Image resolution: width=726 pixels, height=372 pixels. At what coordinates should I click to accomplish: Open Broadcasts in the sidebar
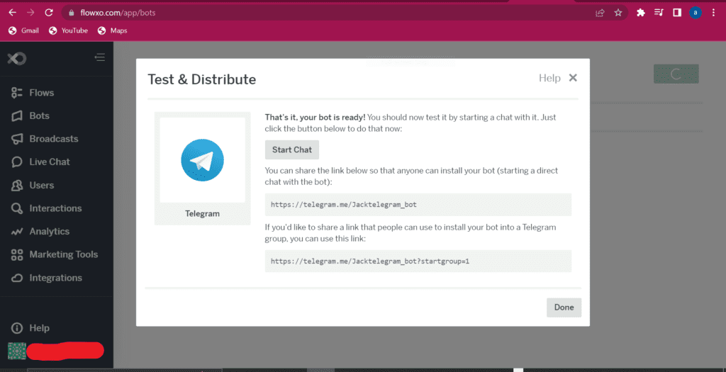click(45, 139)
